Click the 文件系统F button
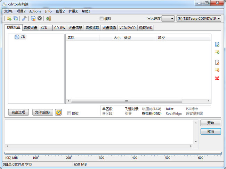This screenshot has height=169, width=226. (x=43, y=112)
